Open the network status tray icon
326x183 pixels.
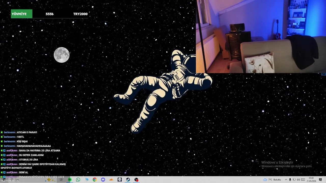[x=294, y=180]
